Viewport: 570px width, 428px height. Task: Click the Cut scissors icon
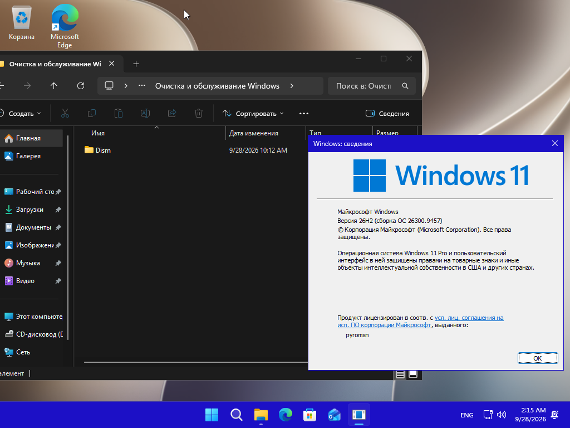(65, 114)
